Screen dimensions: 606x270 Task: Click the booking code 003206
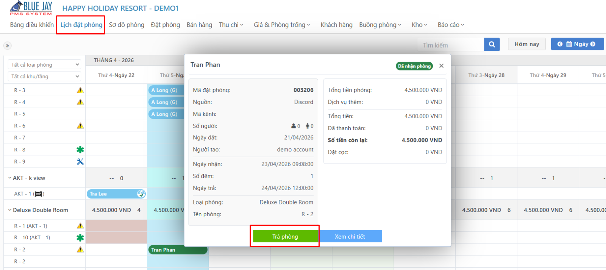pos(303,90)
